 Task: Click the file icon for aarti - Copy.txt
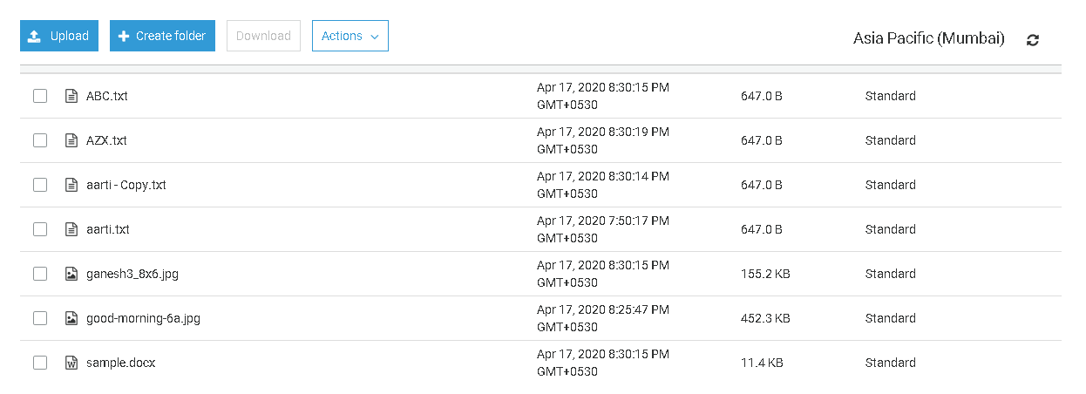(x=71, y=185)
